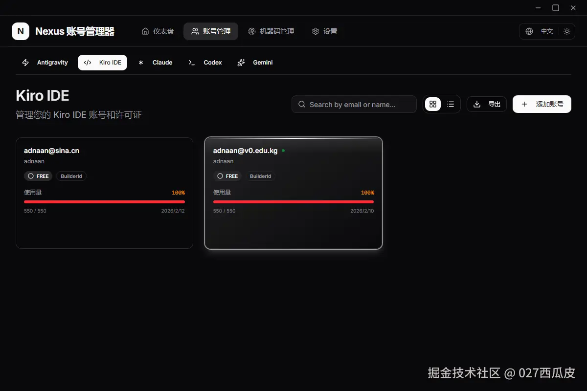This screenshot has width=587, height=391.
Task: Toggle light theme with the sun icon
Action: click(x=566, y=31)
